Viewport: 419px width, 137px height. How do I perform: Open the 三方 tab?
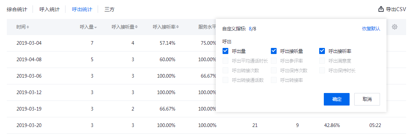[x=109, y=9]
